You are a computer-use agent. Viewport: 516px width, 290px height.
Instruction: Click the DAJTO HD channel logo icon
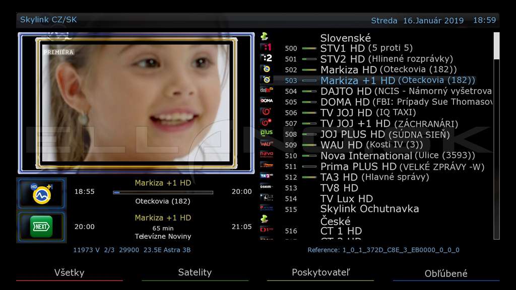point(266,90)
